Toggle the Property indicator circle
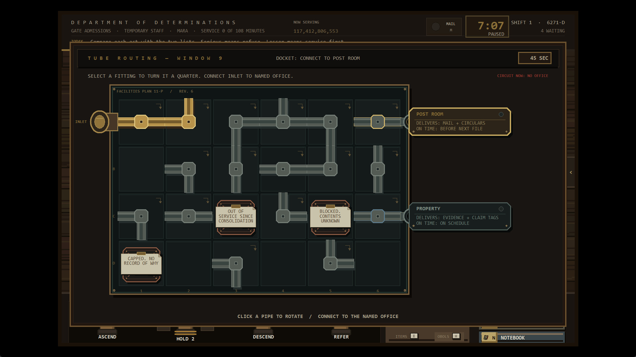Image resolution: width=636 pixels, height=357 pixels. point(501,209)
